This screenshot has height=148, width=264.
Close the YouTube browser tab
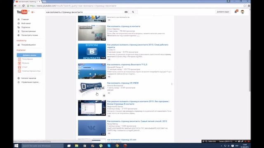40,2
